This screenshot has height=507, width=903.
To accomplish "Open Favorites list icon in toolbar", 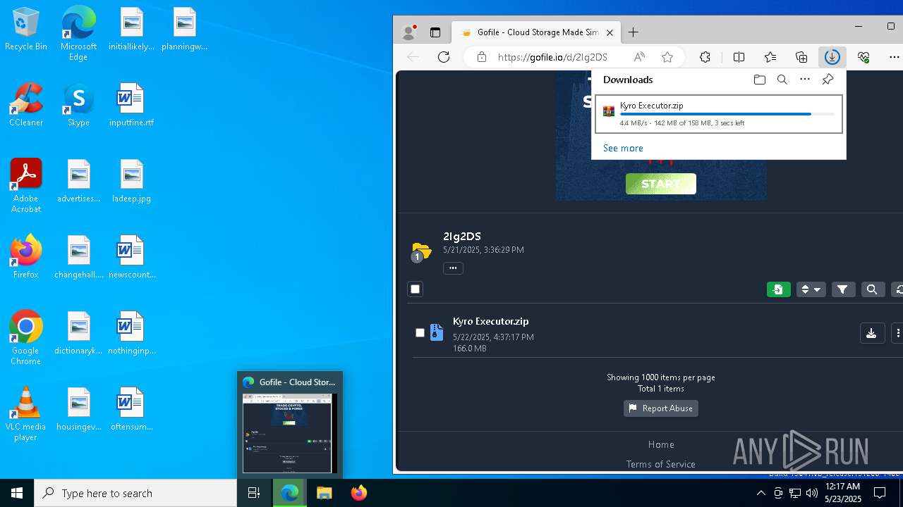I will pyautogui.click(x=770, y=57).
